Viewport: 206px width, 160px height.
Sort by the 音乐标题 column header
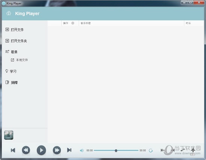coord(85,23)
